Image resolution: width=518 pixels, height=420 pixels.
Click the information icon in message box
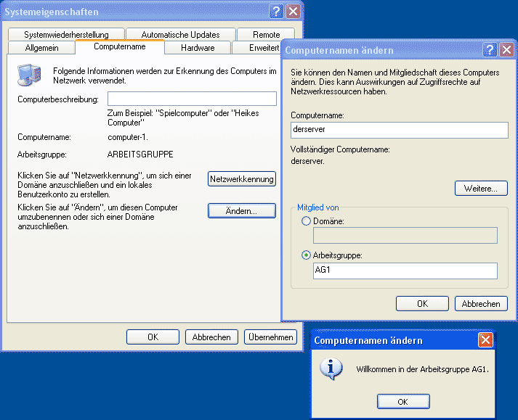point(332,368)
